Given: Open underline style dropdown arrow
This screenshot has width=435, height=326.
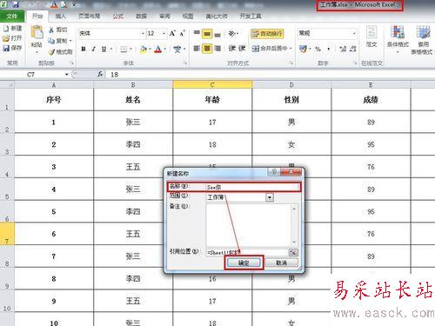Looking at the screenshot, I should click(x=110, y=50).
